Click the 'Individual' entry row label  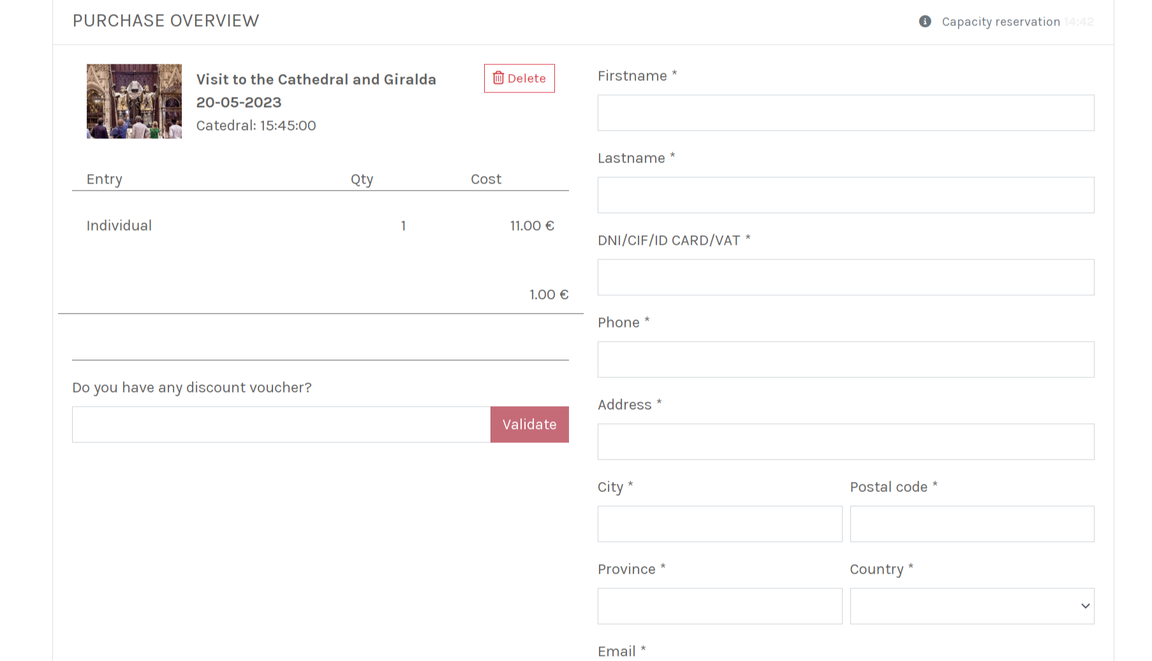[119, 226]
